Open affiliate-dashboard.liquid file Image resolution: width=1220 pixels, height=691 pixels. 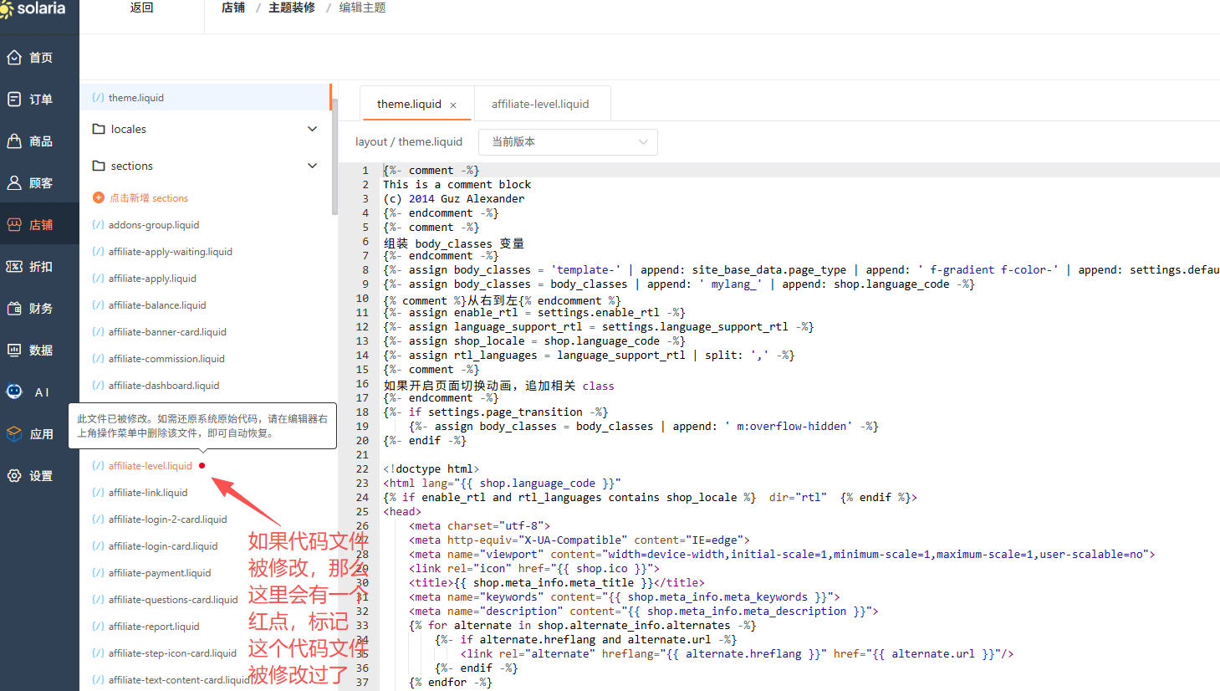pos(164,386)
